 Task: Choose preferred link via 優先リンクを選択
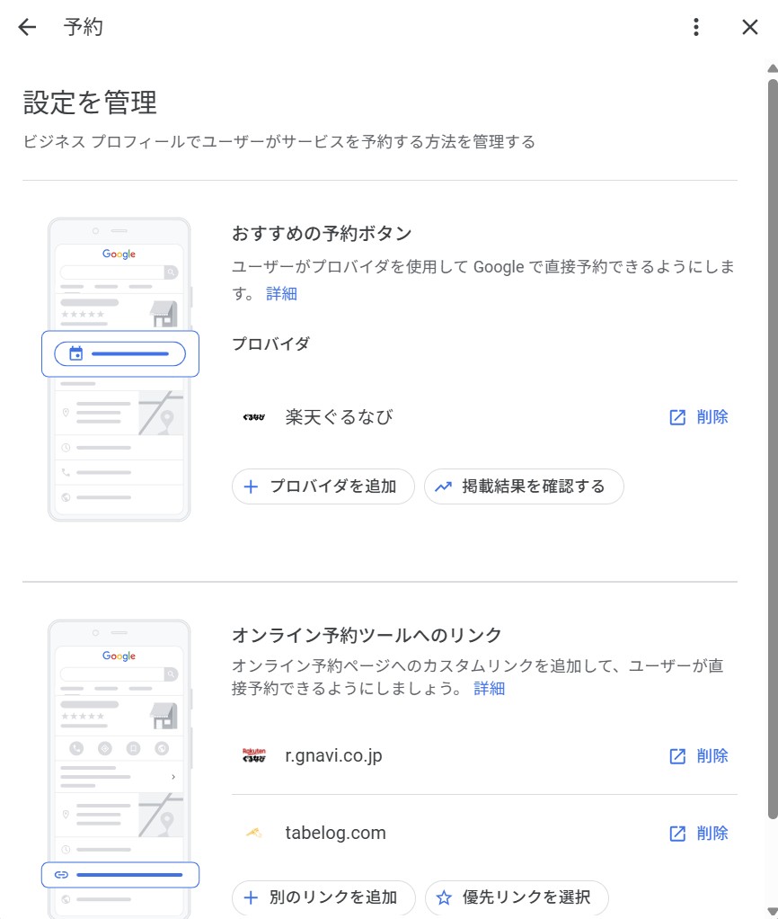517,897
